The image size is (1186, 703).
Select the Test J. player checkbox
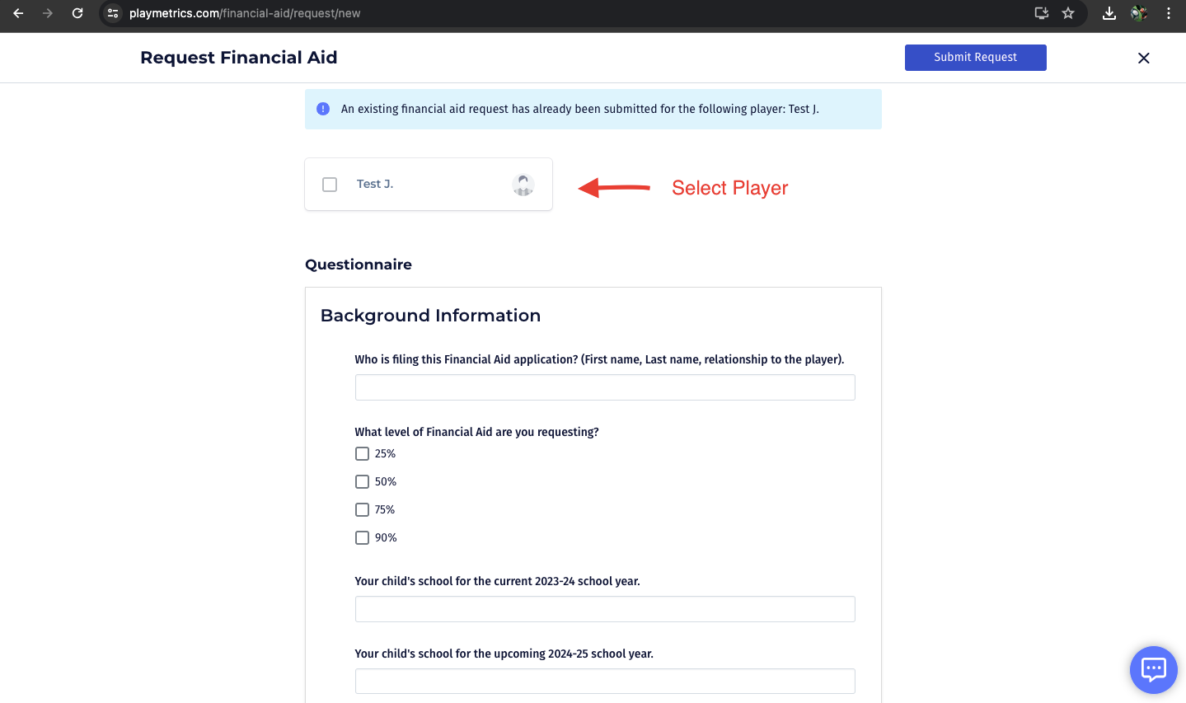(330, 185)
